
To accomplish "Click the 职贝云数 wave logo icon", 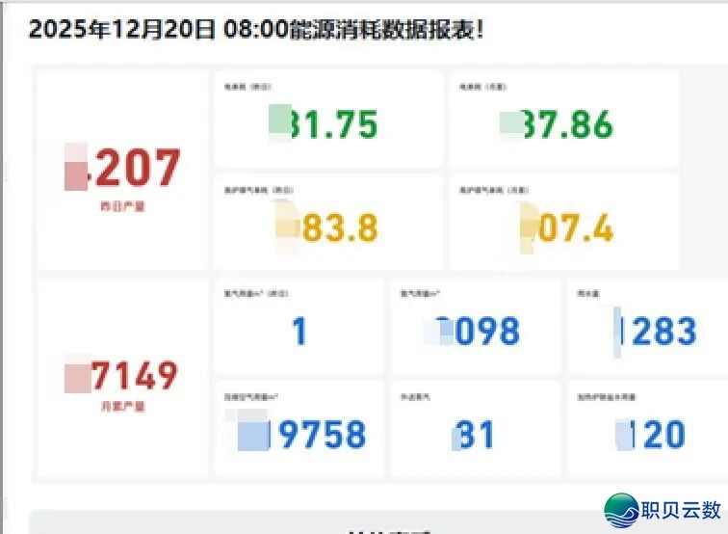I will coord(621,511).
